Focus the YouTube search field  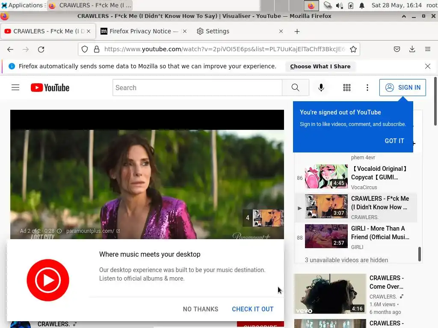(x=197, y=88)
